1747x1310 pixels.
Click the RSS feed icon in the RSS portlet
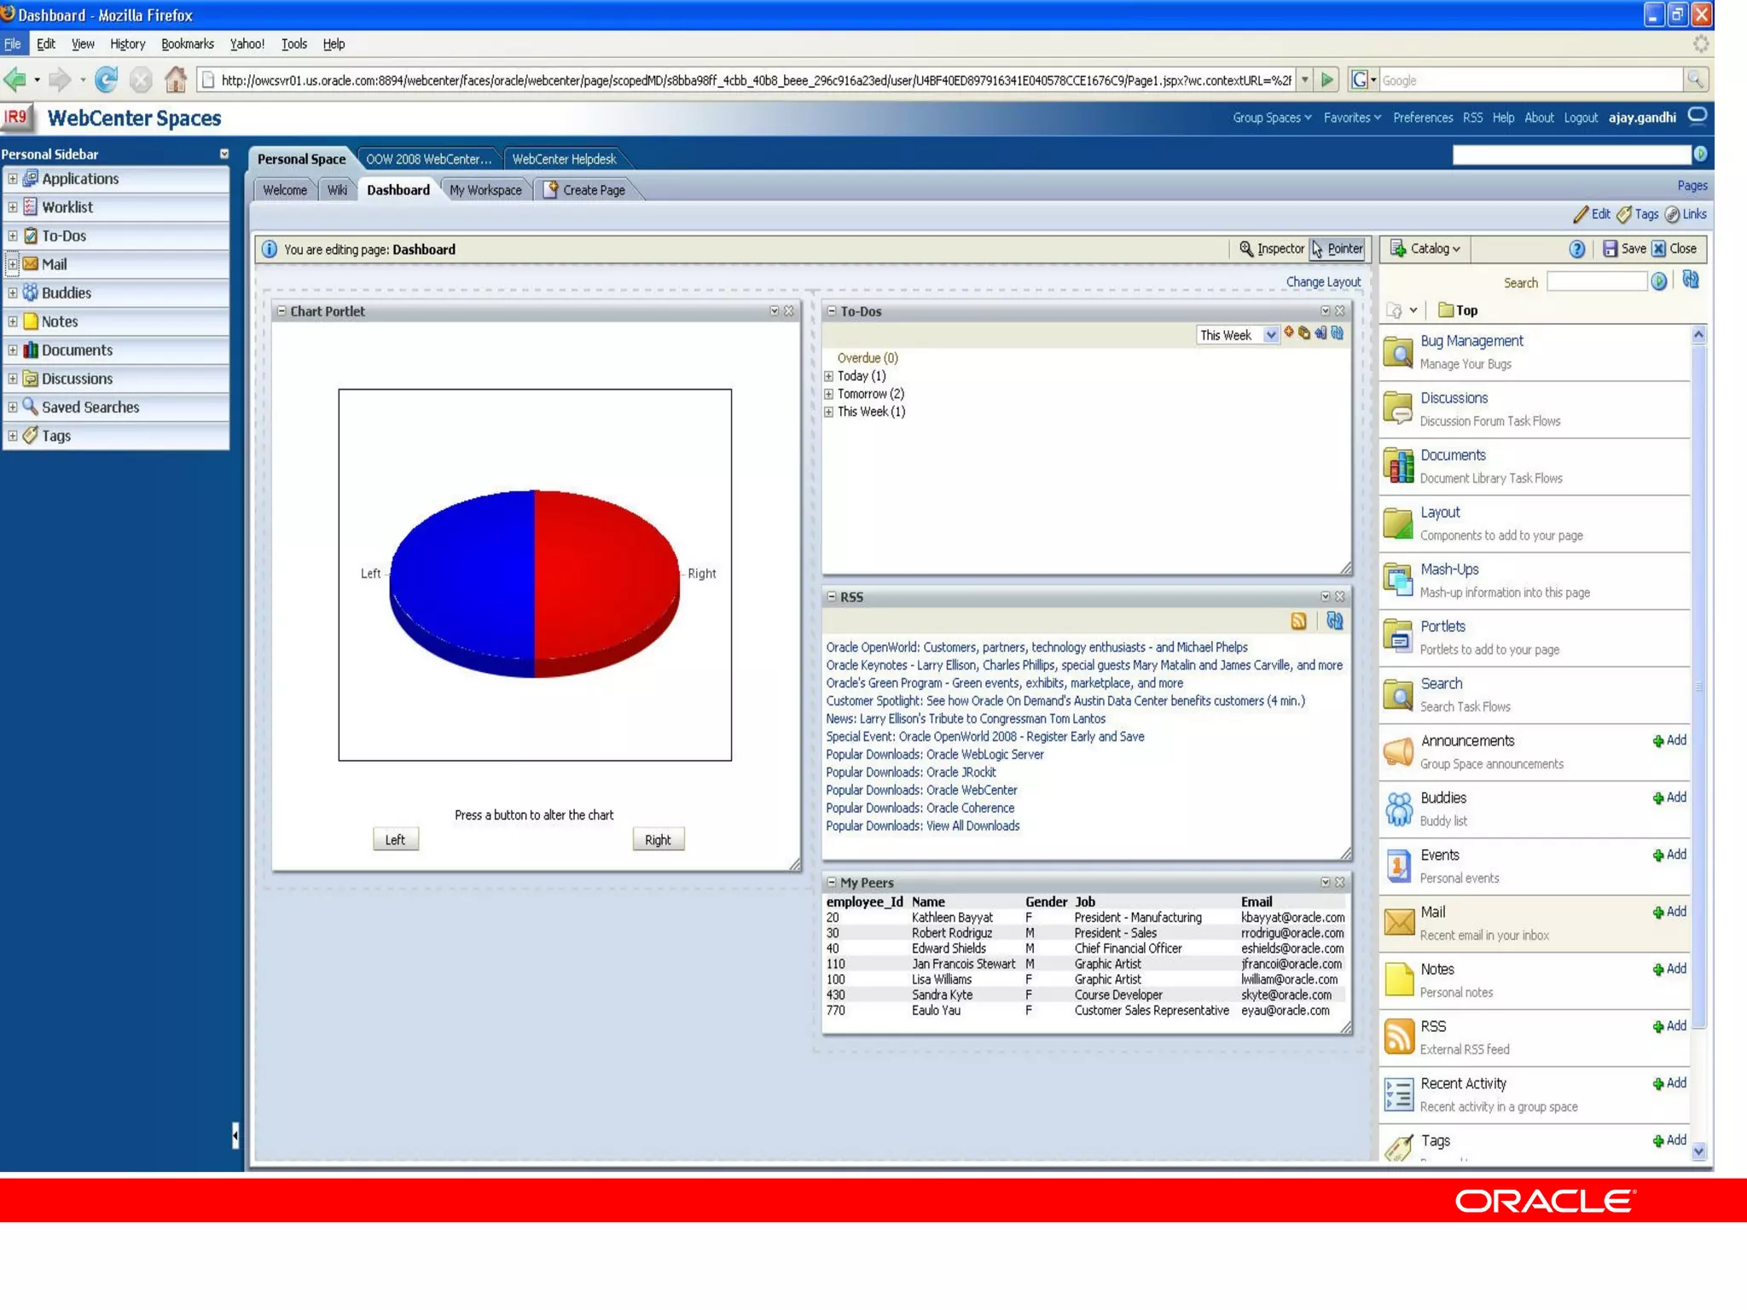click(x=1298, y=622)
